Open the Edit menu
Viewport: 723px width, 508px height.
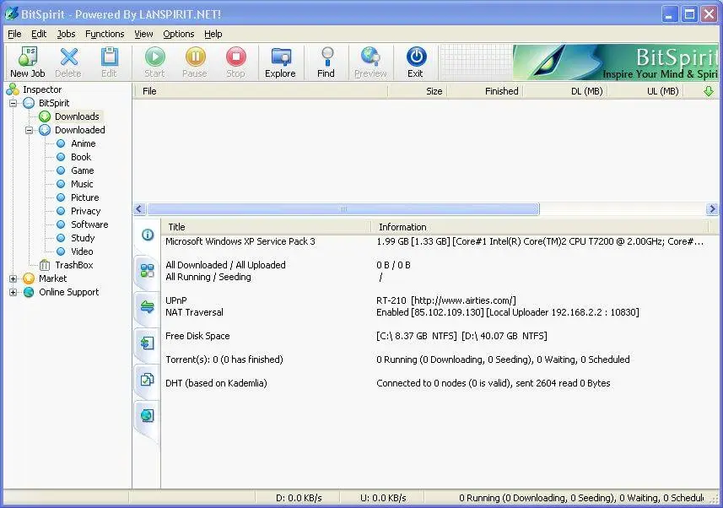[39, 34]
